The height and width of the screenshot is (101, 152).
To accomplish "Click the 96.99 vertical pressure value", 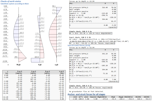I will 113,54.
